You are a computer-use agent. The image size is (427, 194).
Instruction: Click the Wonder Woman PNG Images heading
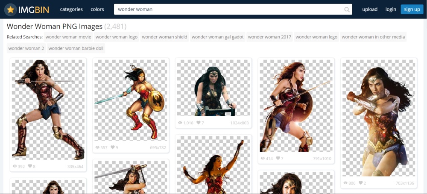(x=55, y=26)
